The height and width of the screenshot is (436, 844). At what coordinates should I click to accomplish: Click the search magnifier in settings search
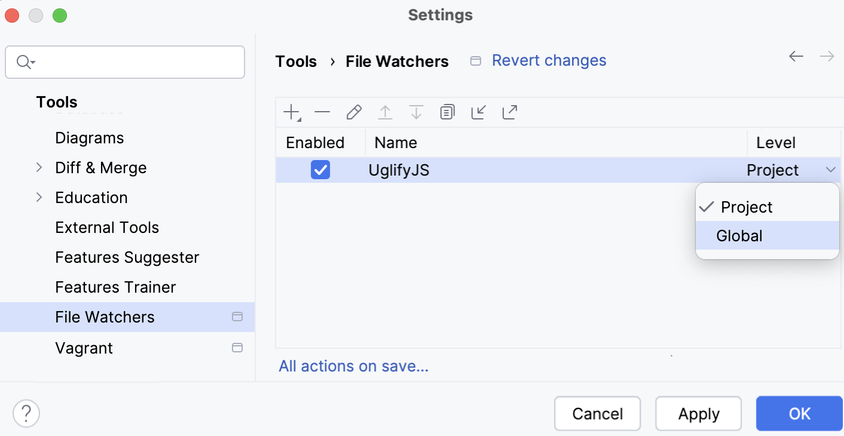[24, 62]
